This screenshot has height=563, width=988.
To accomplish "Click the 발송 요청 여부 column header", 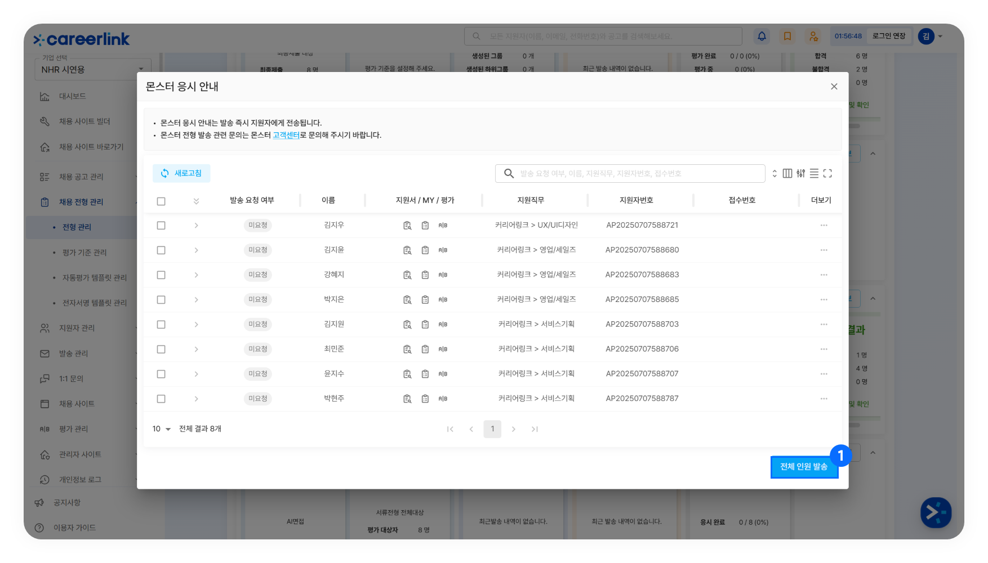I will [x=252, y=200].
